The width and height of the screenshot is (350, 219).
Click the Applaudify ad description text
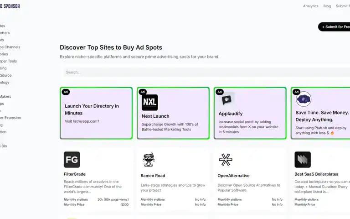248,127
